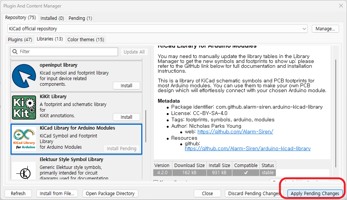Click the Author: Nicholas Parks Young line
Screen dimensions: 347x200
pos(206,126)
